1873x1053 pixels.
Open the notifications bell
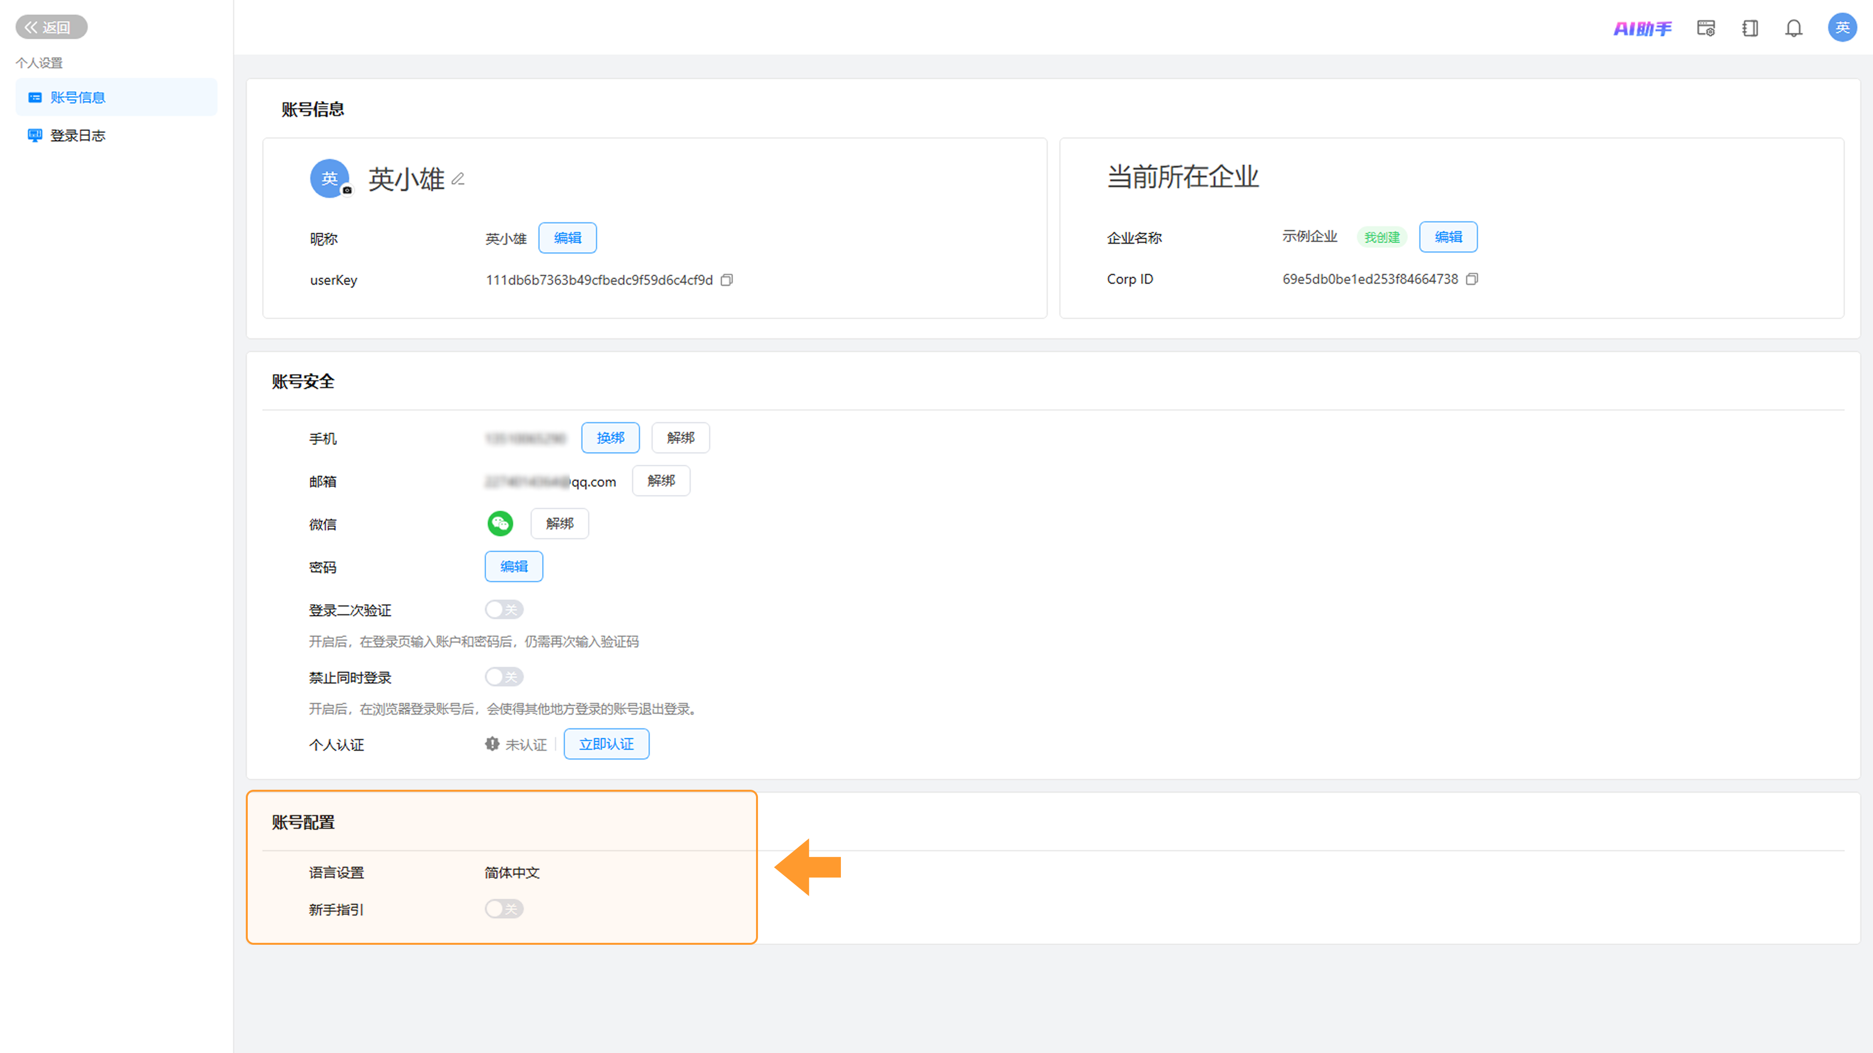(x=1794, y=28)
